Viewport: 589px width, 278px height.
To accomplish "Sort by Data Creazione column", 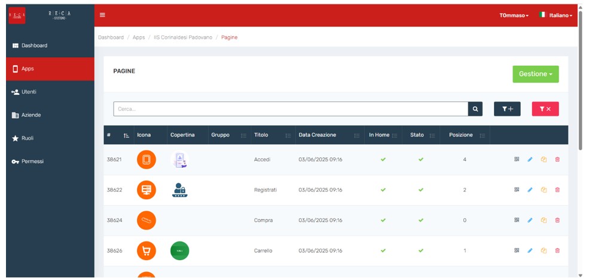I will tap(356, 135).
